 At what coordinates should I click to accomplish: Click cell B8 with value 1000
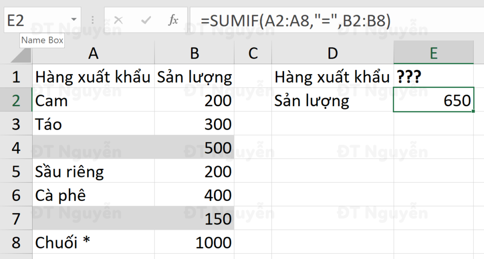194,242
